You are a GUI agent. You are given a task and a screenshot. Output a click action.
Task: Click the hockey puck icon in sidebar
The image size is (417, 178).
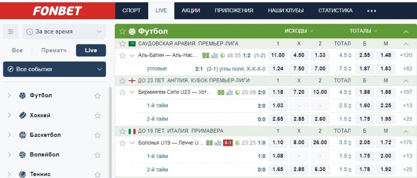pyautogui.click(x=22, y=115)
